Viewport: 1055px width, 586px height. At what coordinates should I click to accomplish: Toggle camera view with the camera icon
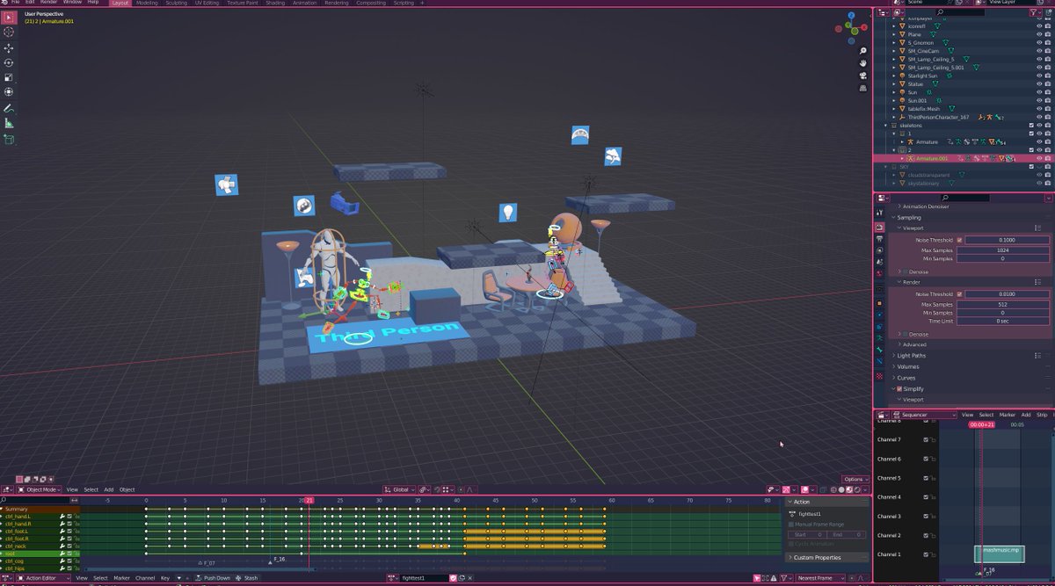coord(862,76)
